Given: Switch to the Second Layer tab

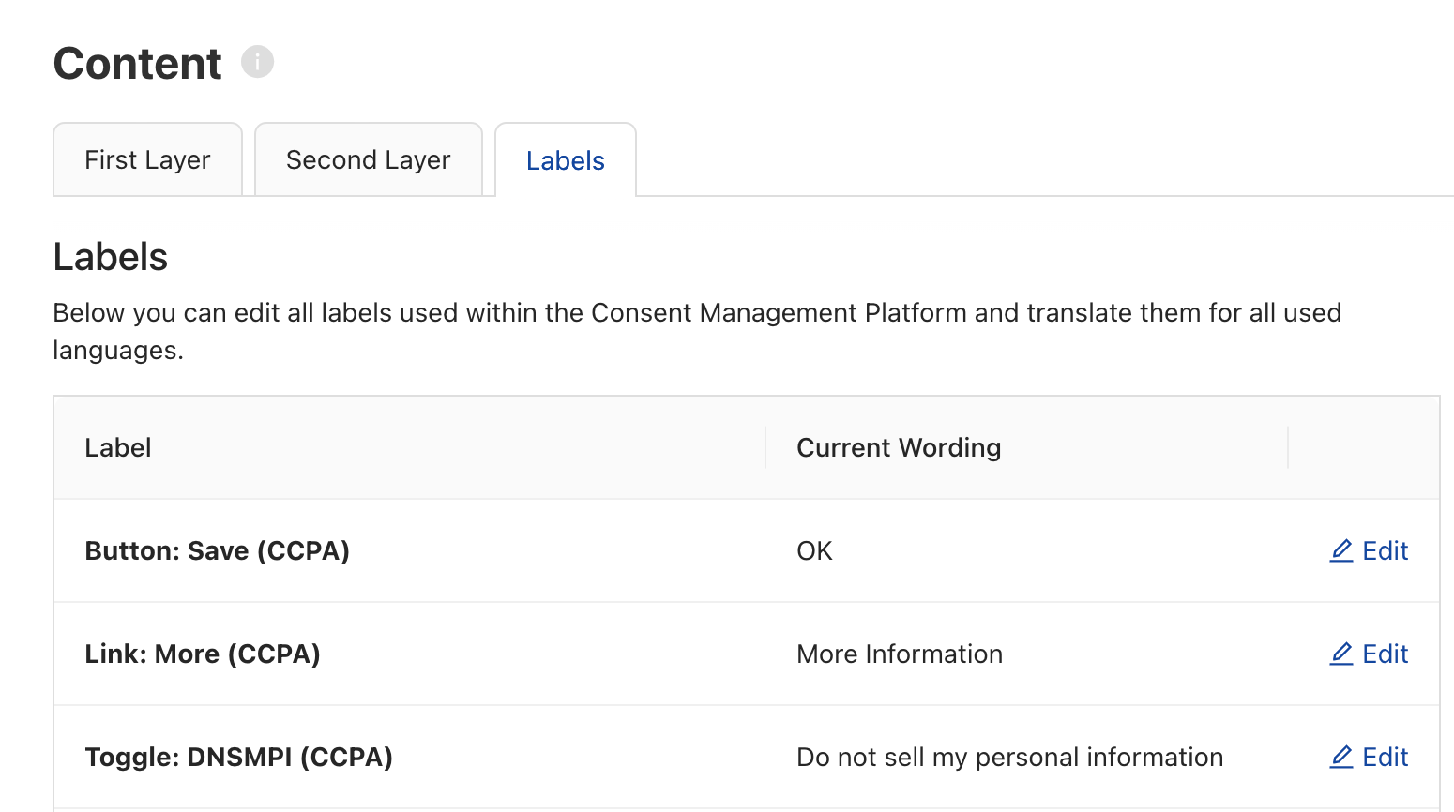Looking at the screenshot, I should pyautogui.click(x=368, y=159).
